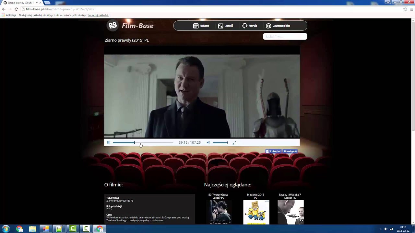This screenshot has height=233, width=415.
Task: Open the green Camtasia taskbar icon
Action: click(x=73, y=229)
